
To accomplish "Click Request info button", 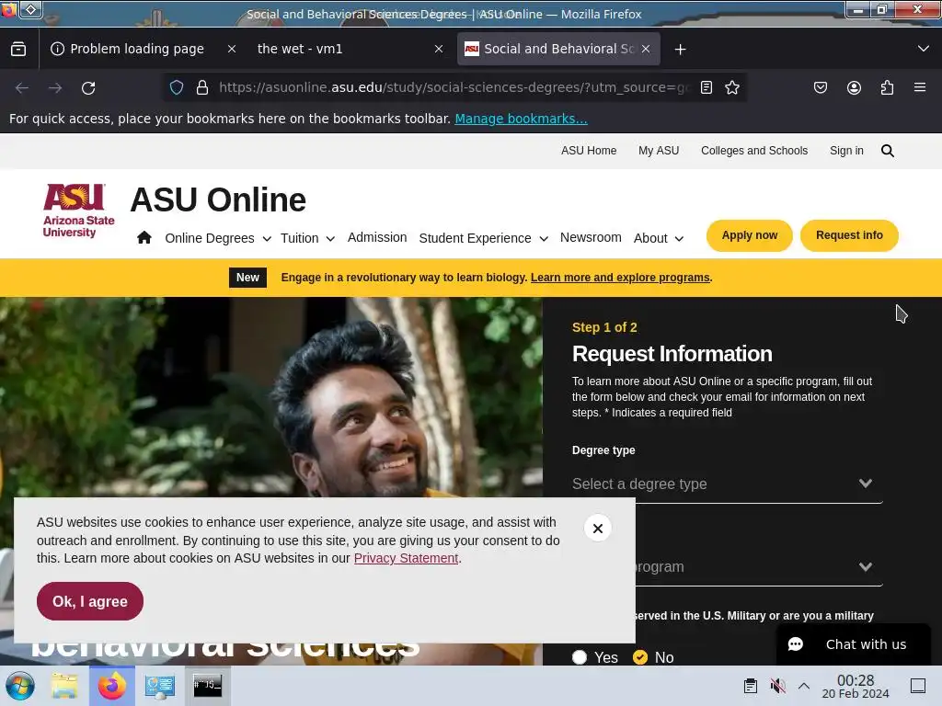I will point(849,235).
